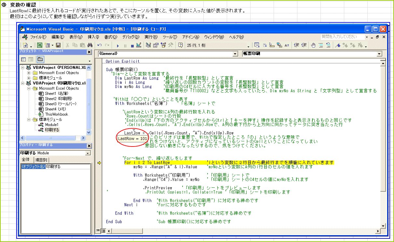This screenshot has width=394, height=242.
Task: Toggle breakpoint with the hand icon
Action: 313,45
